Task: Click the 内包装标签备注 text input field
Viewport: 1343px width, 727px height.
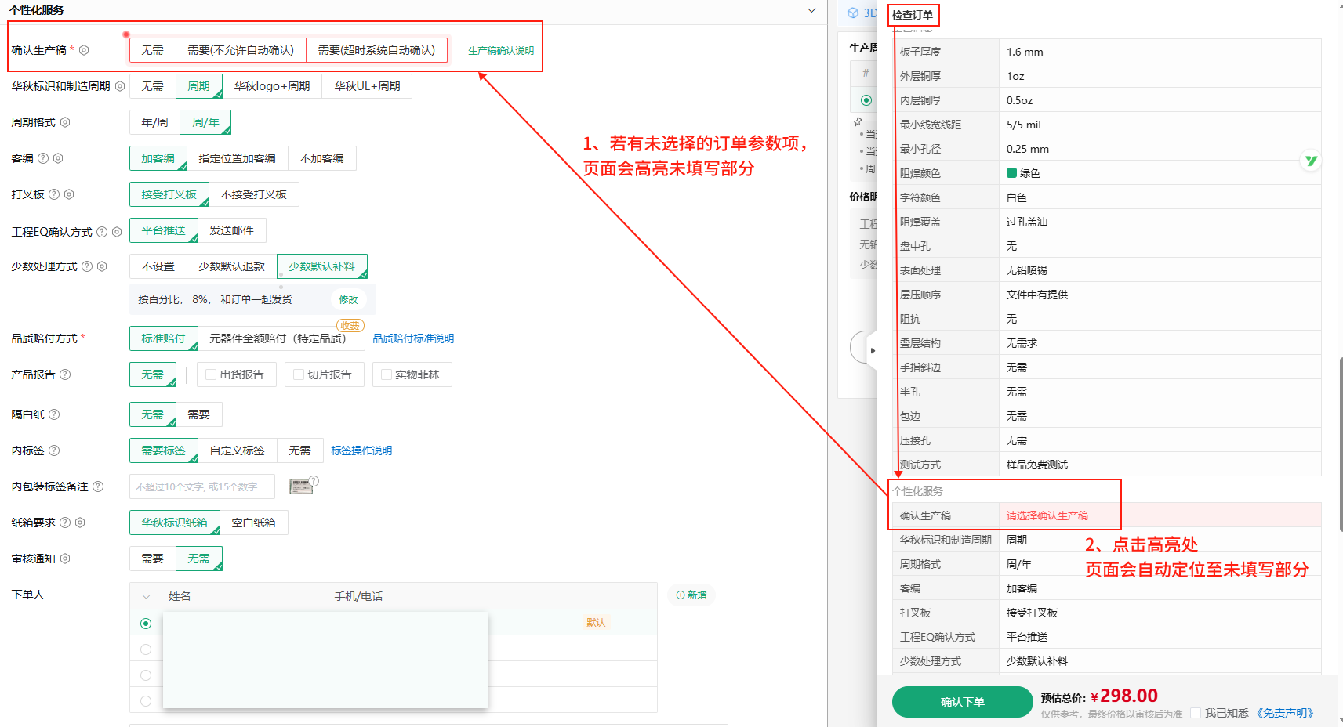Action: pos(202,486)
